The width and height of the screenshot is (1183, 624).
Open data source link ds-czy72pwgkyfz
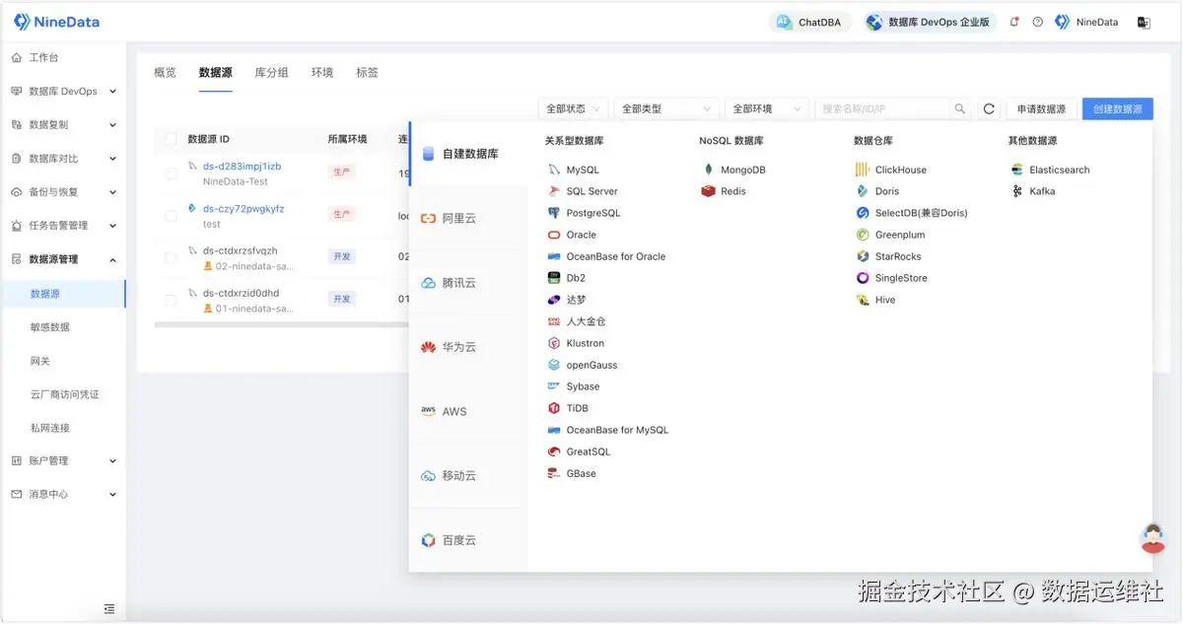pos(244,209)
